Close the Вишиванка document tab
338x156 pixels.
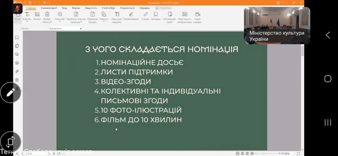81,28
